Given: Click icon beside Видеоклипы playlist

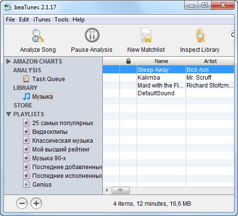Looking at the screenshot, I should [26, 131].
